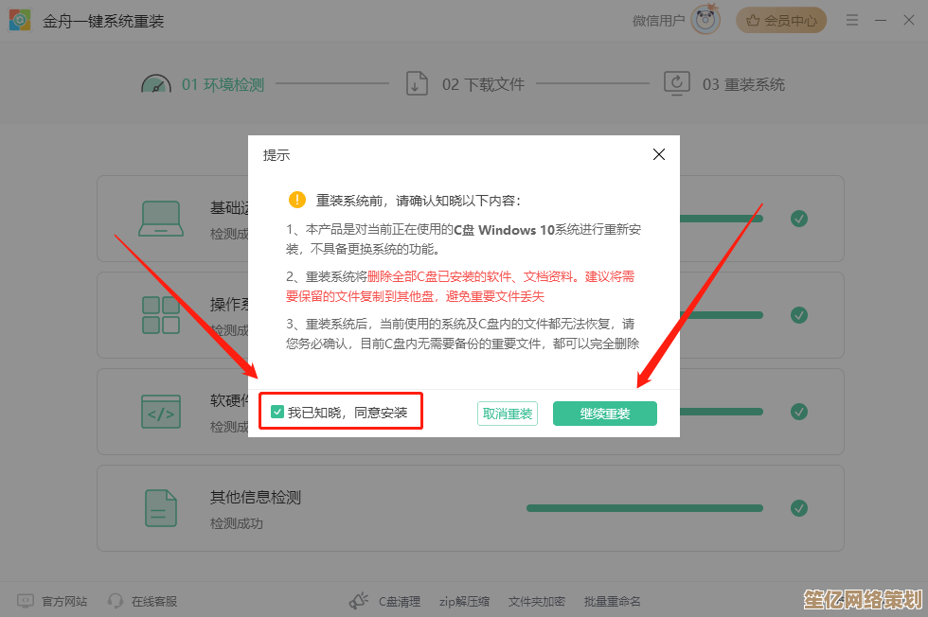Close the 金舟一键系统重装 window
928x617 pixels.
pyautogui.click(x=909, y=20)
